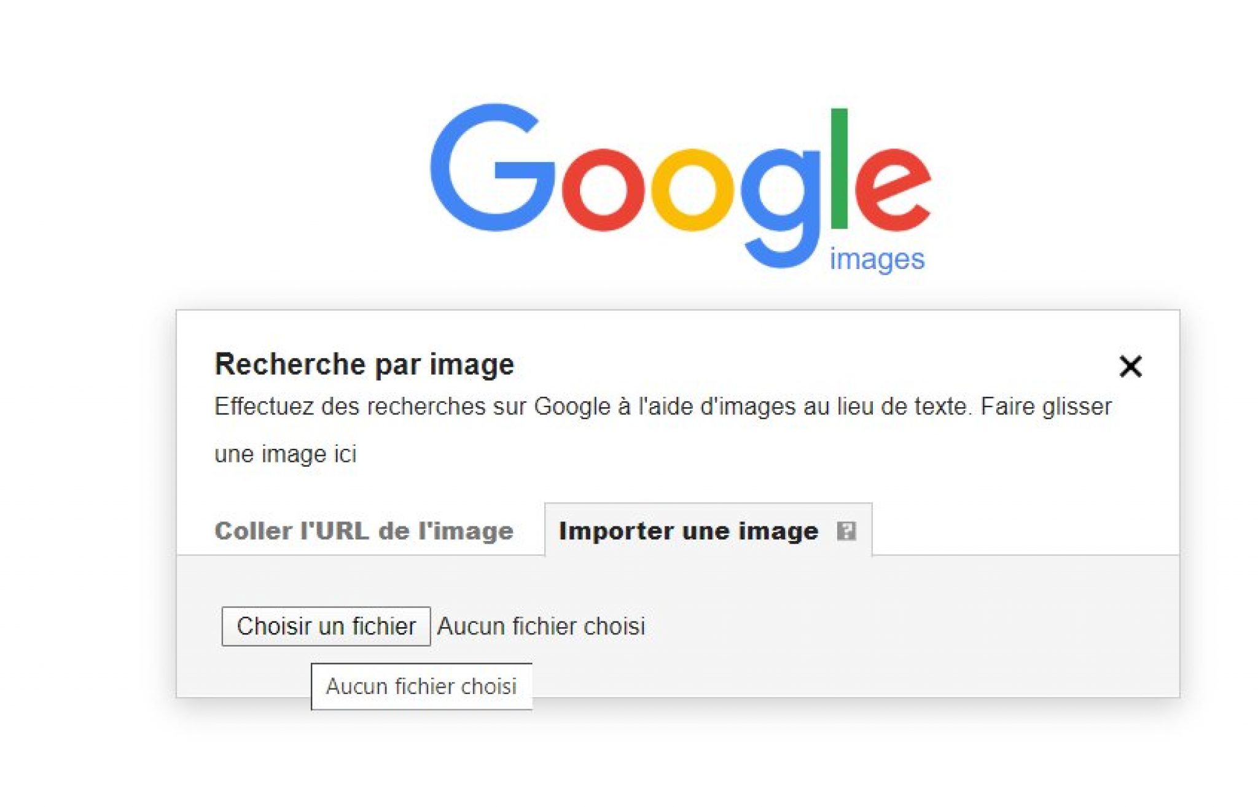The height and width of the screenshot is (807, 1258).
Task: Select the Importer une image tab
Action: pos(688,531)
